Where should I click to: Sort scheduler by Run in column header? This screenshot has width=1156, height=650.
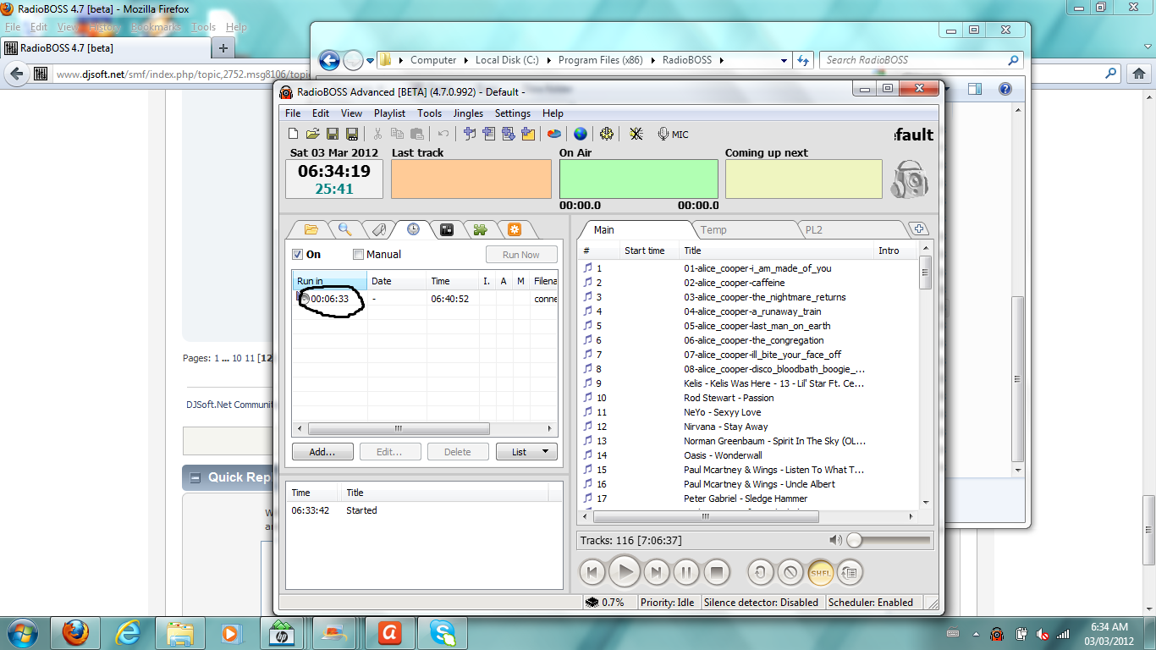pos(329,281)
